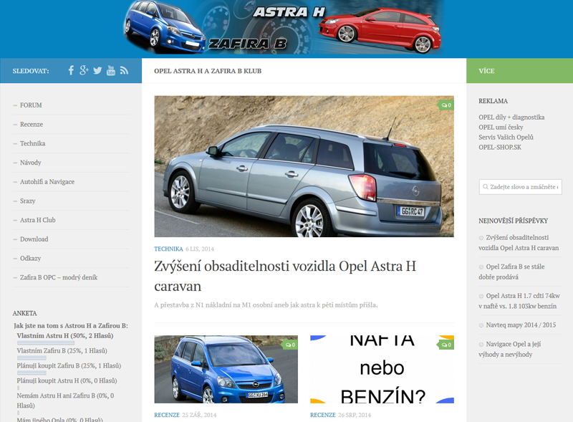The height and width of the screenshot is (422, 573).
Task: Click the magnifier icon in the search box
Action: 486,187
